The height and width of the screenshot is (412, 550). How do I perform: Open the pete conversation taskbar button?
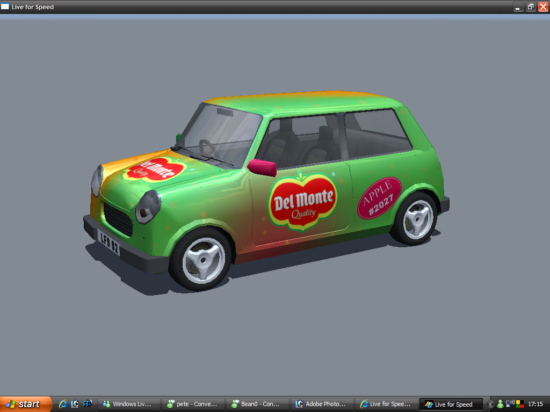[193, 404]
